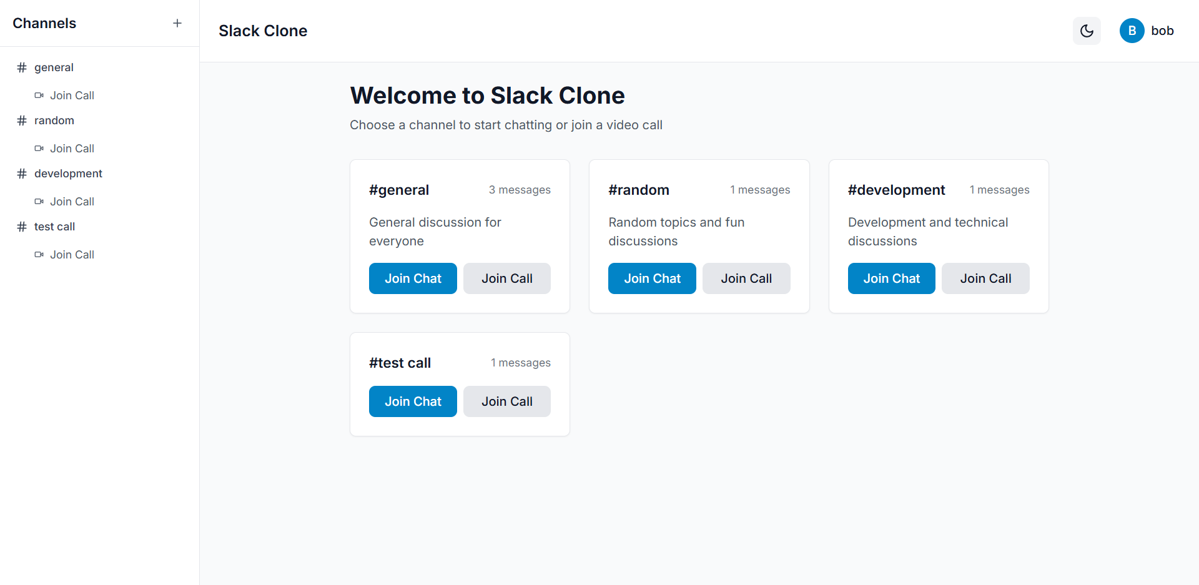Screen dimensions: 1199x585
Task: Join Chat on the #test call card
Action: (x=413, y=401)
